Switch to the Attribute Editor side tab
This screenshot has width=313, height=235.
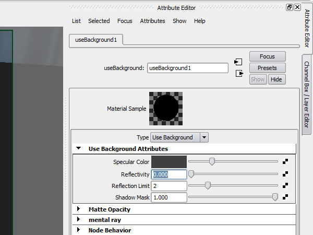pyautogui.click(x=307, y=28)
